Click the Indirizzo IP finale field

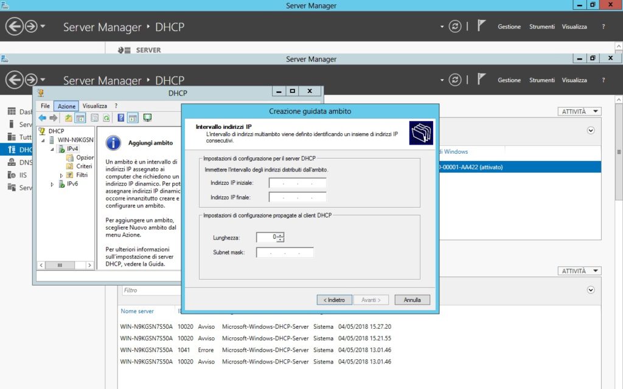tap(298, 198)
